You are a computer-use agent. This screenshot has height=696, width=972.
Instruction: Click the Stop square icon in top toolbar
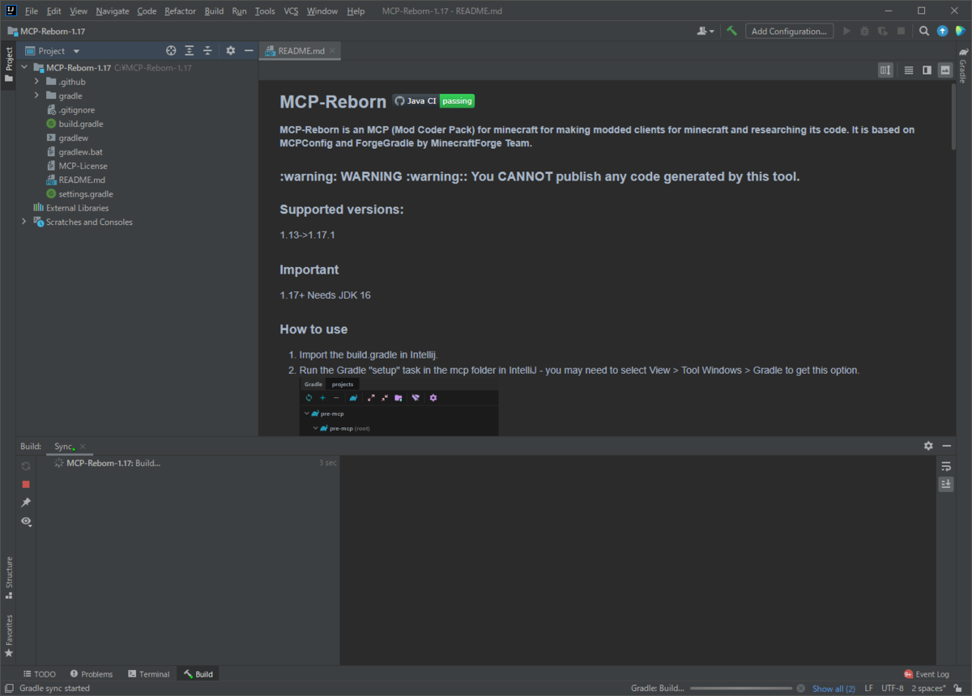click(901, 31)
